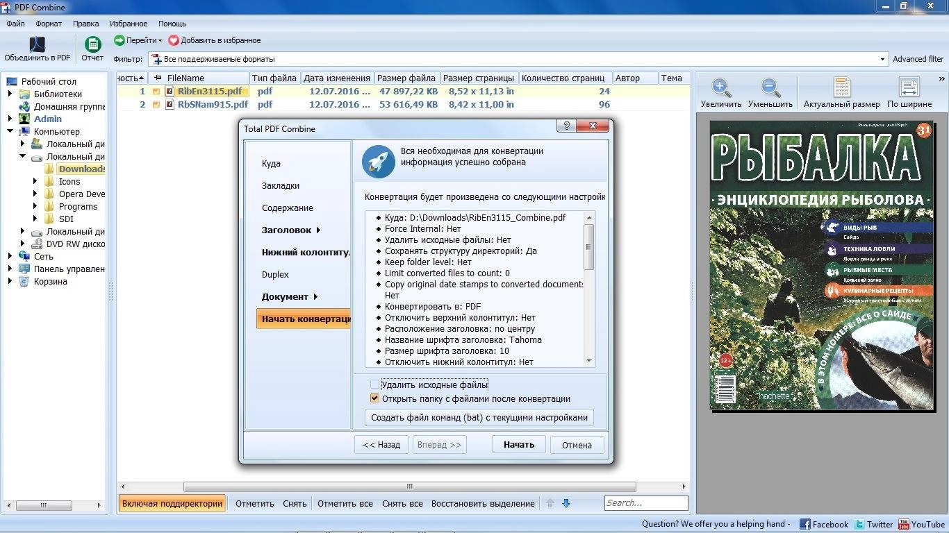Select the Закладки wizard step
949x533 pixels.
(x=281, y=185)
